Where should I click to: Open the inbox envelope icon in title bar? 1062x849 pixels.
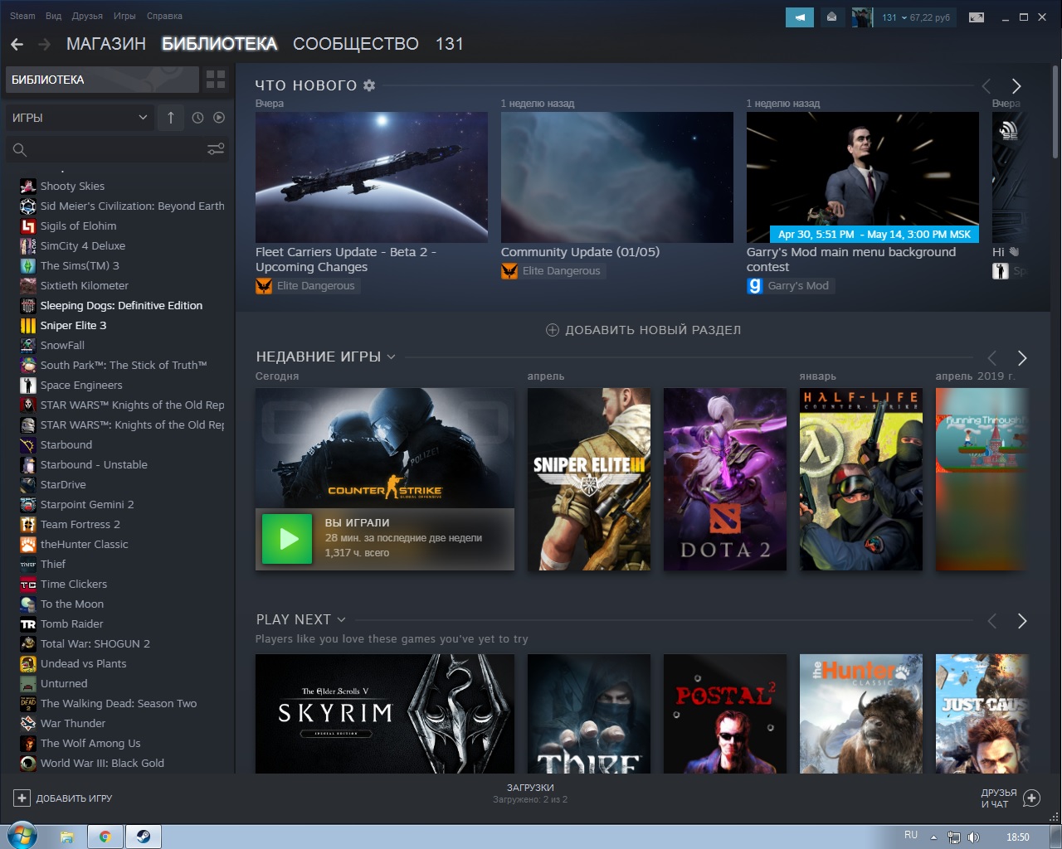(x=831, y=17)
